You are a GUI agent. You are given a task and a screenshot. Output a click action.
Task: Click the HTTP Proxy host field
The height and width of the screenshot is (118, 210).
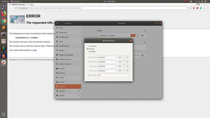107,57
